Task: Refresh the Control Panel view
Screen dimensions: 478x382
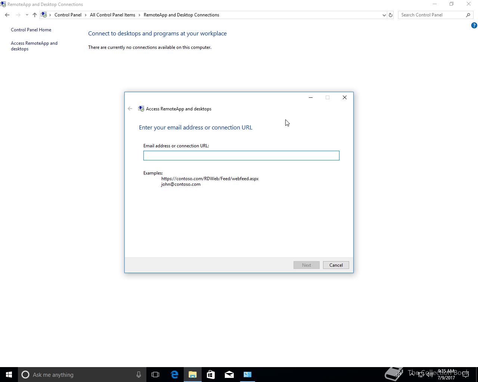Action: click(391, 15)
